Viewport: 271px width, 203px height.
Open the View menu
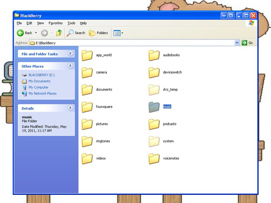40,23
